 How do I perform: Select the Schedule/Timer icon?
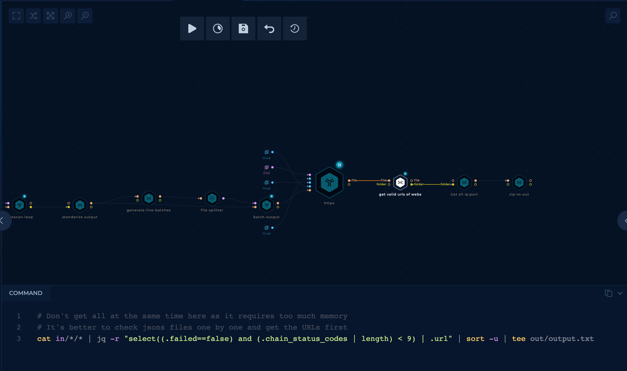[218, 28]
